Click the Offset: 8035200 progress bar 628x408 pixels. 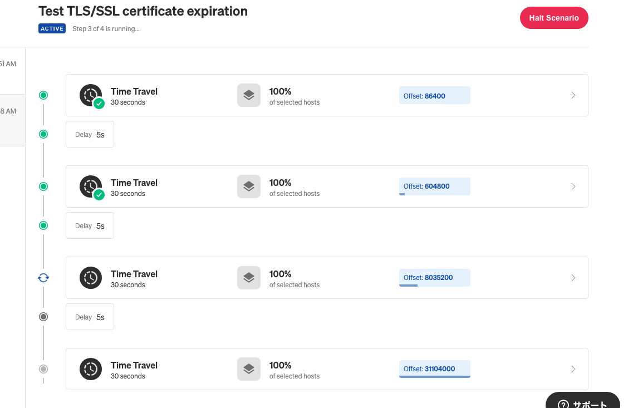(434, 278)
